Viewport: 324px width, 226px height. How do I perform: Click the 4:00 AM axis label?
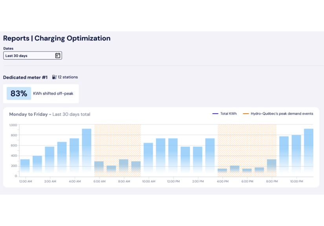[75, 181]
